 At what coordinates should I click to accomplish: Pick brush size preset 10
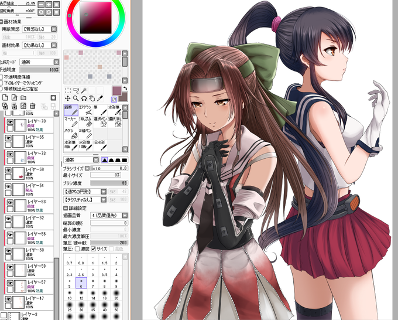pos(70,295)
